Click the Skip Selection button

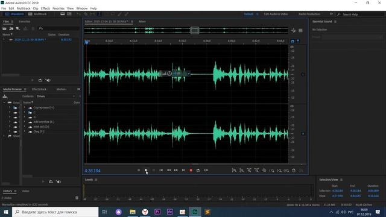[206, 170]
